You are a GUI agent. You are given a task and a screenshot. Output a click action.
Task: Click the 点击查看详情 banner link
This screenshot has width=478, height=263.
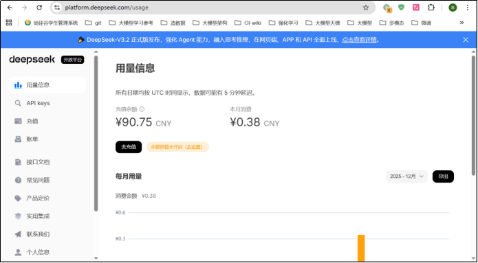pyautogui.click(x=359, y=40)
